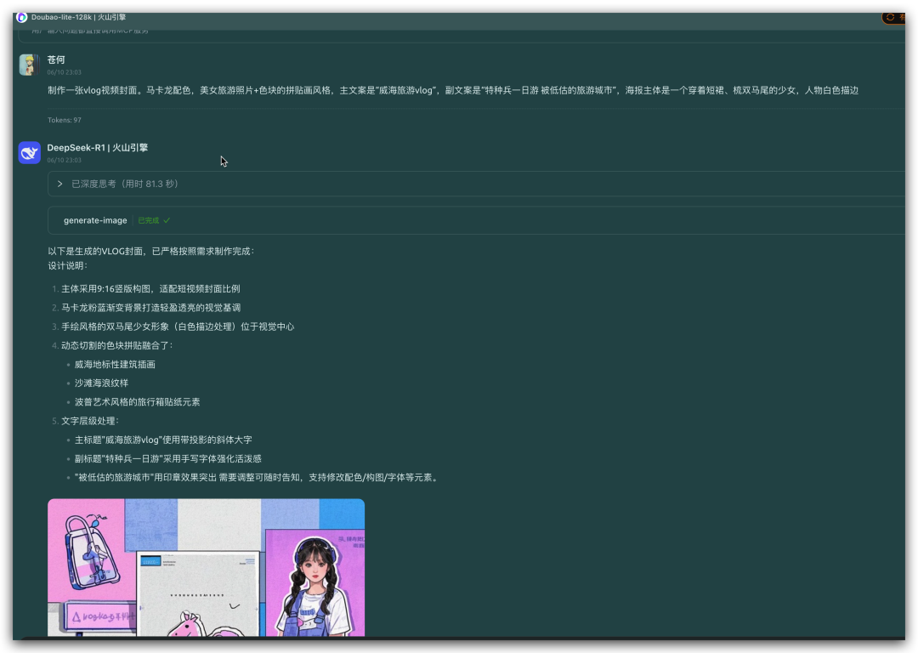This screenshot has height=653, width=918.
Task: Click bullet 威海地标性建筑插画
Action: tap(115, 364)
